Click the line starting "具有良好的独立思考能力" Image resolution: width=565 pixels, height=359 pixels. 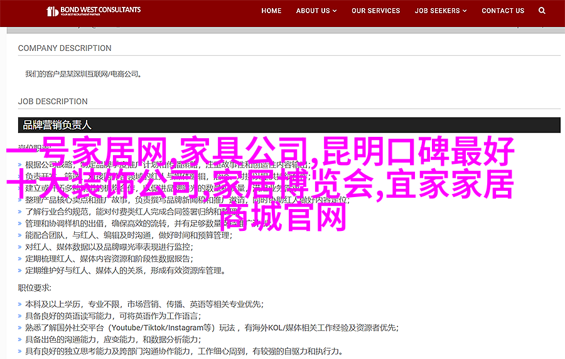184,351
